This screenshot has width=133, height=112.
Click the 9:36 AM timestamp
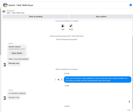pyautogui.click(x=67, y=73)
